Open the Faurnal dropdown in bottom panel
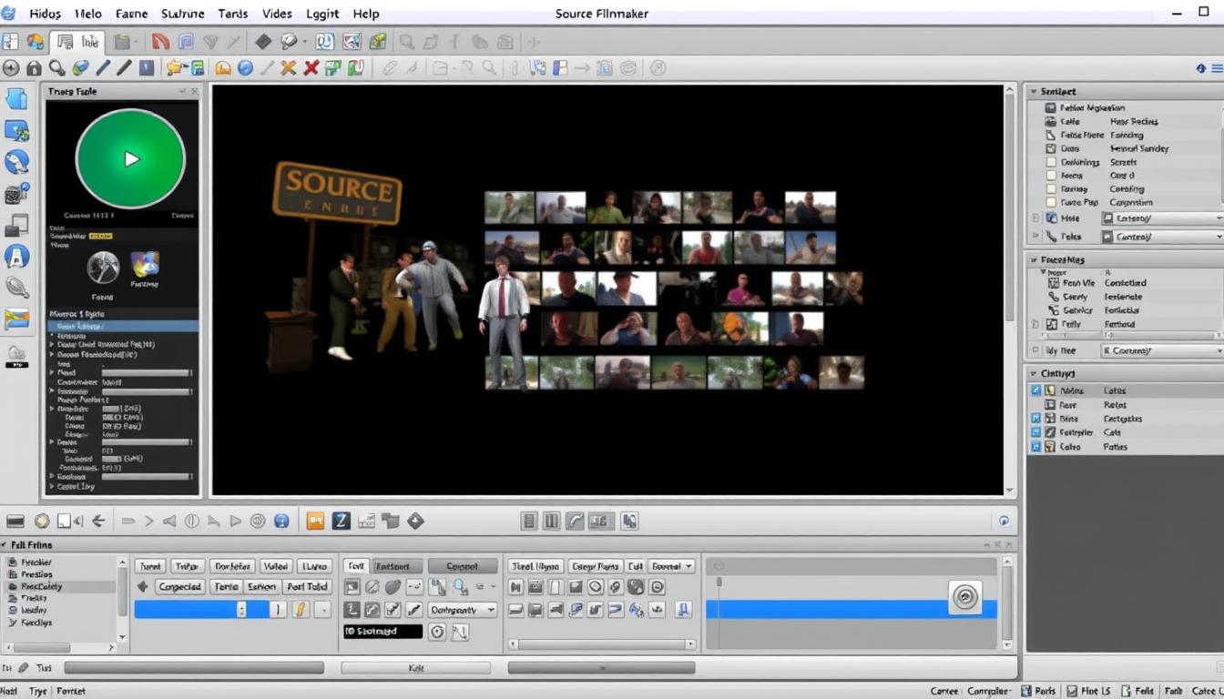1224x699 pixels. (x=672, y=566)
